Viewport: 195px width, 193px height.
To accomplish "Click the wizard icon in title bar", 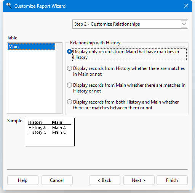I will (9, 6).
